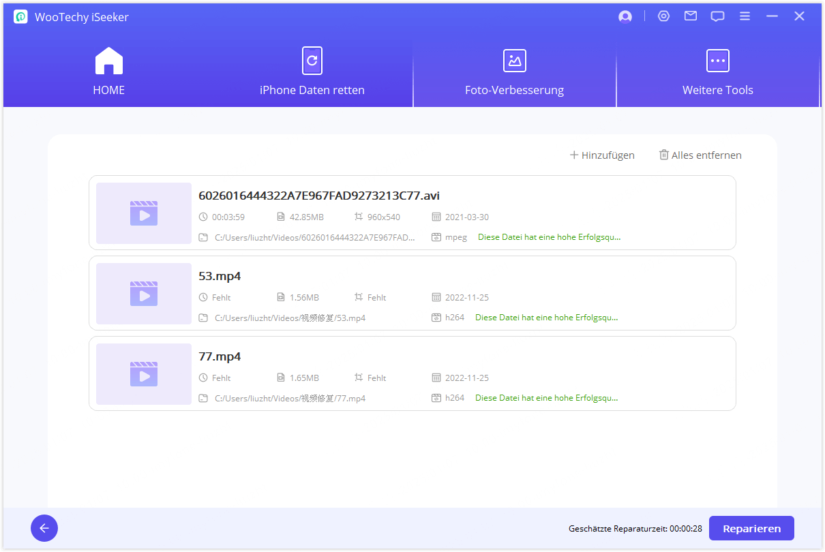Open the feedback chat bubble icon
825x552 pixels.
tap(717, 16)
